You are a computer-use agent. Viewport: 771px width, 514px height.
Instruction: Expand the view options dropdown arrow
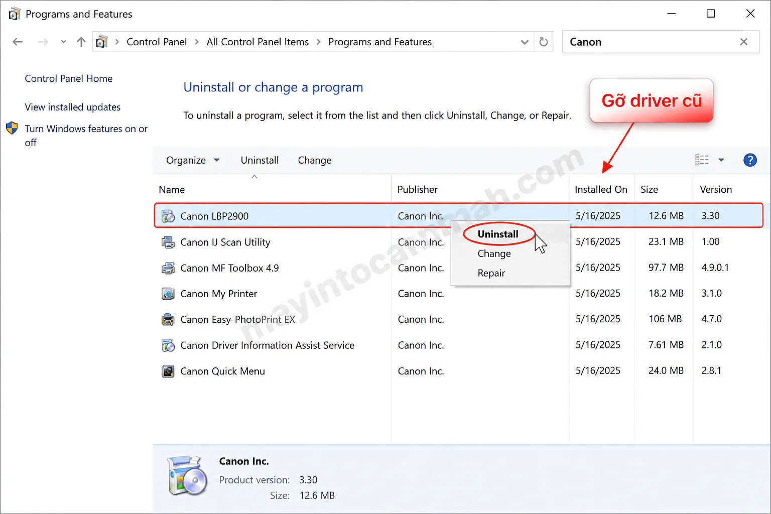pos(721,160)
